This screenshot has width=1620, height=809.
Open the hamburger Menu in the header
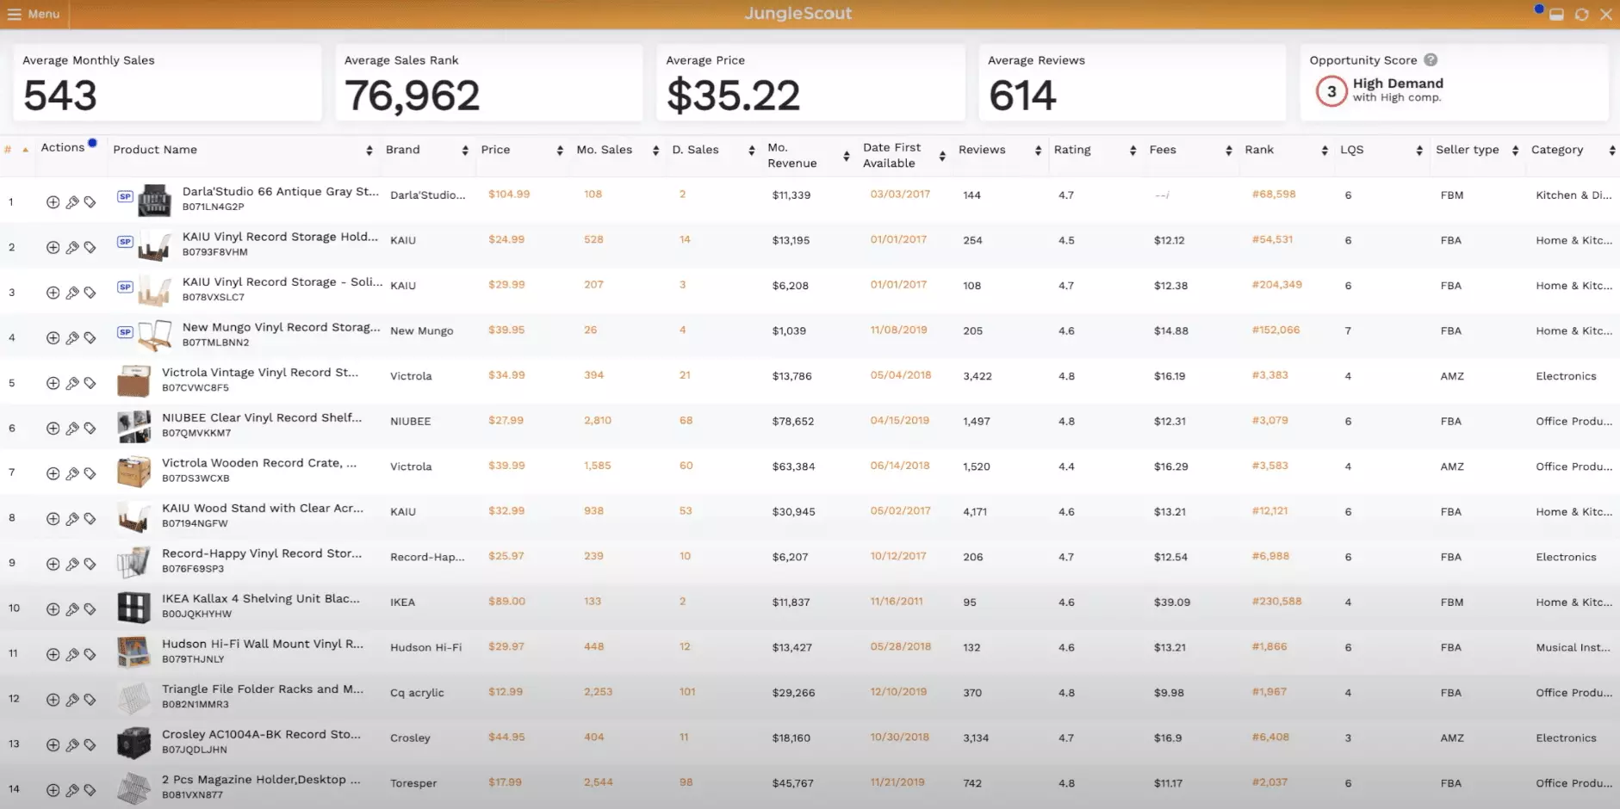click(34, 14)
